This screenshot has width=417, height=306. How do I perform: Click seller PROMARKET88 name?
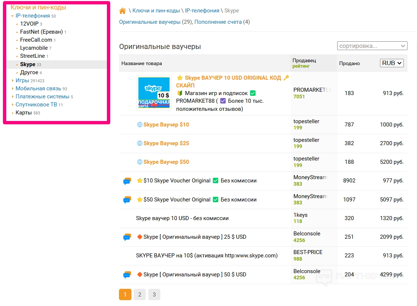click(x=312, y=90)
